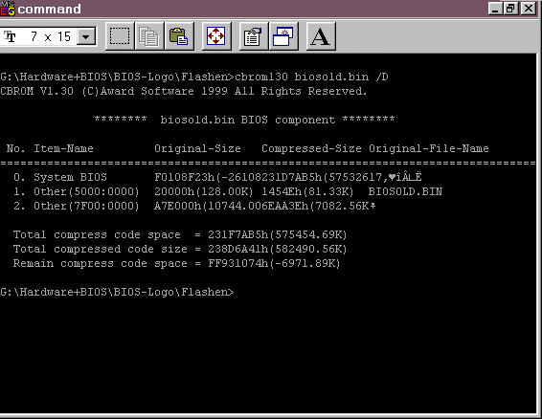The width and height of the screenshot is (542, 419).
Task: Click the 'Item-Name' column header
Action: click(x=63, y=148)
